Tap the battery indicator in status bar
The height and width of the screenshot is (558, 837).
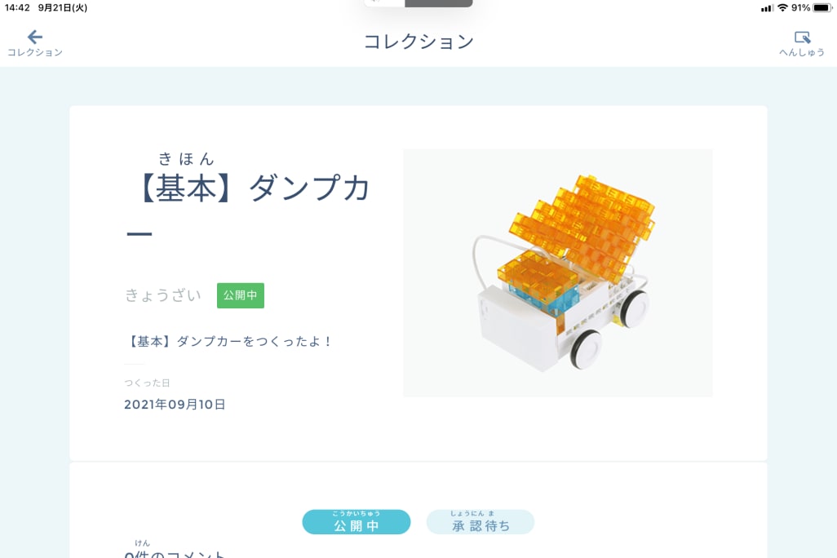(x=822, y=7)
